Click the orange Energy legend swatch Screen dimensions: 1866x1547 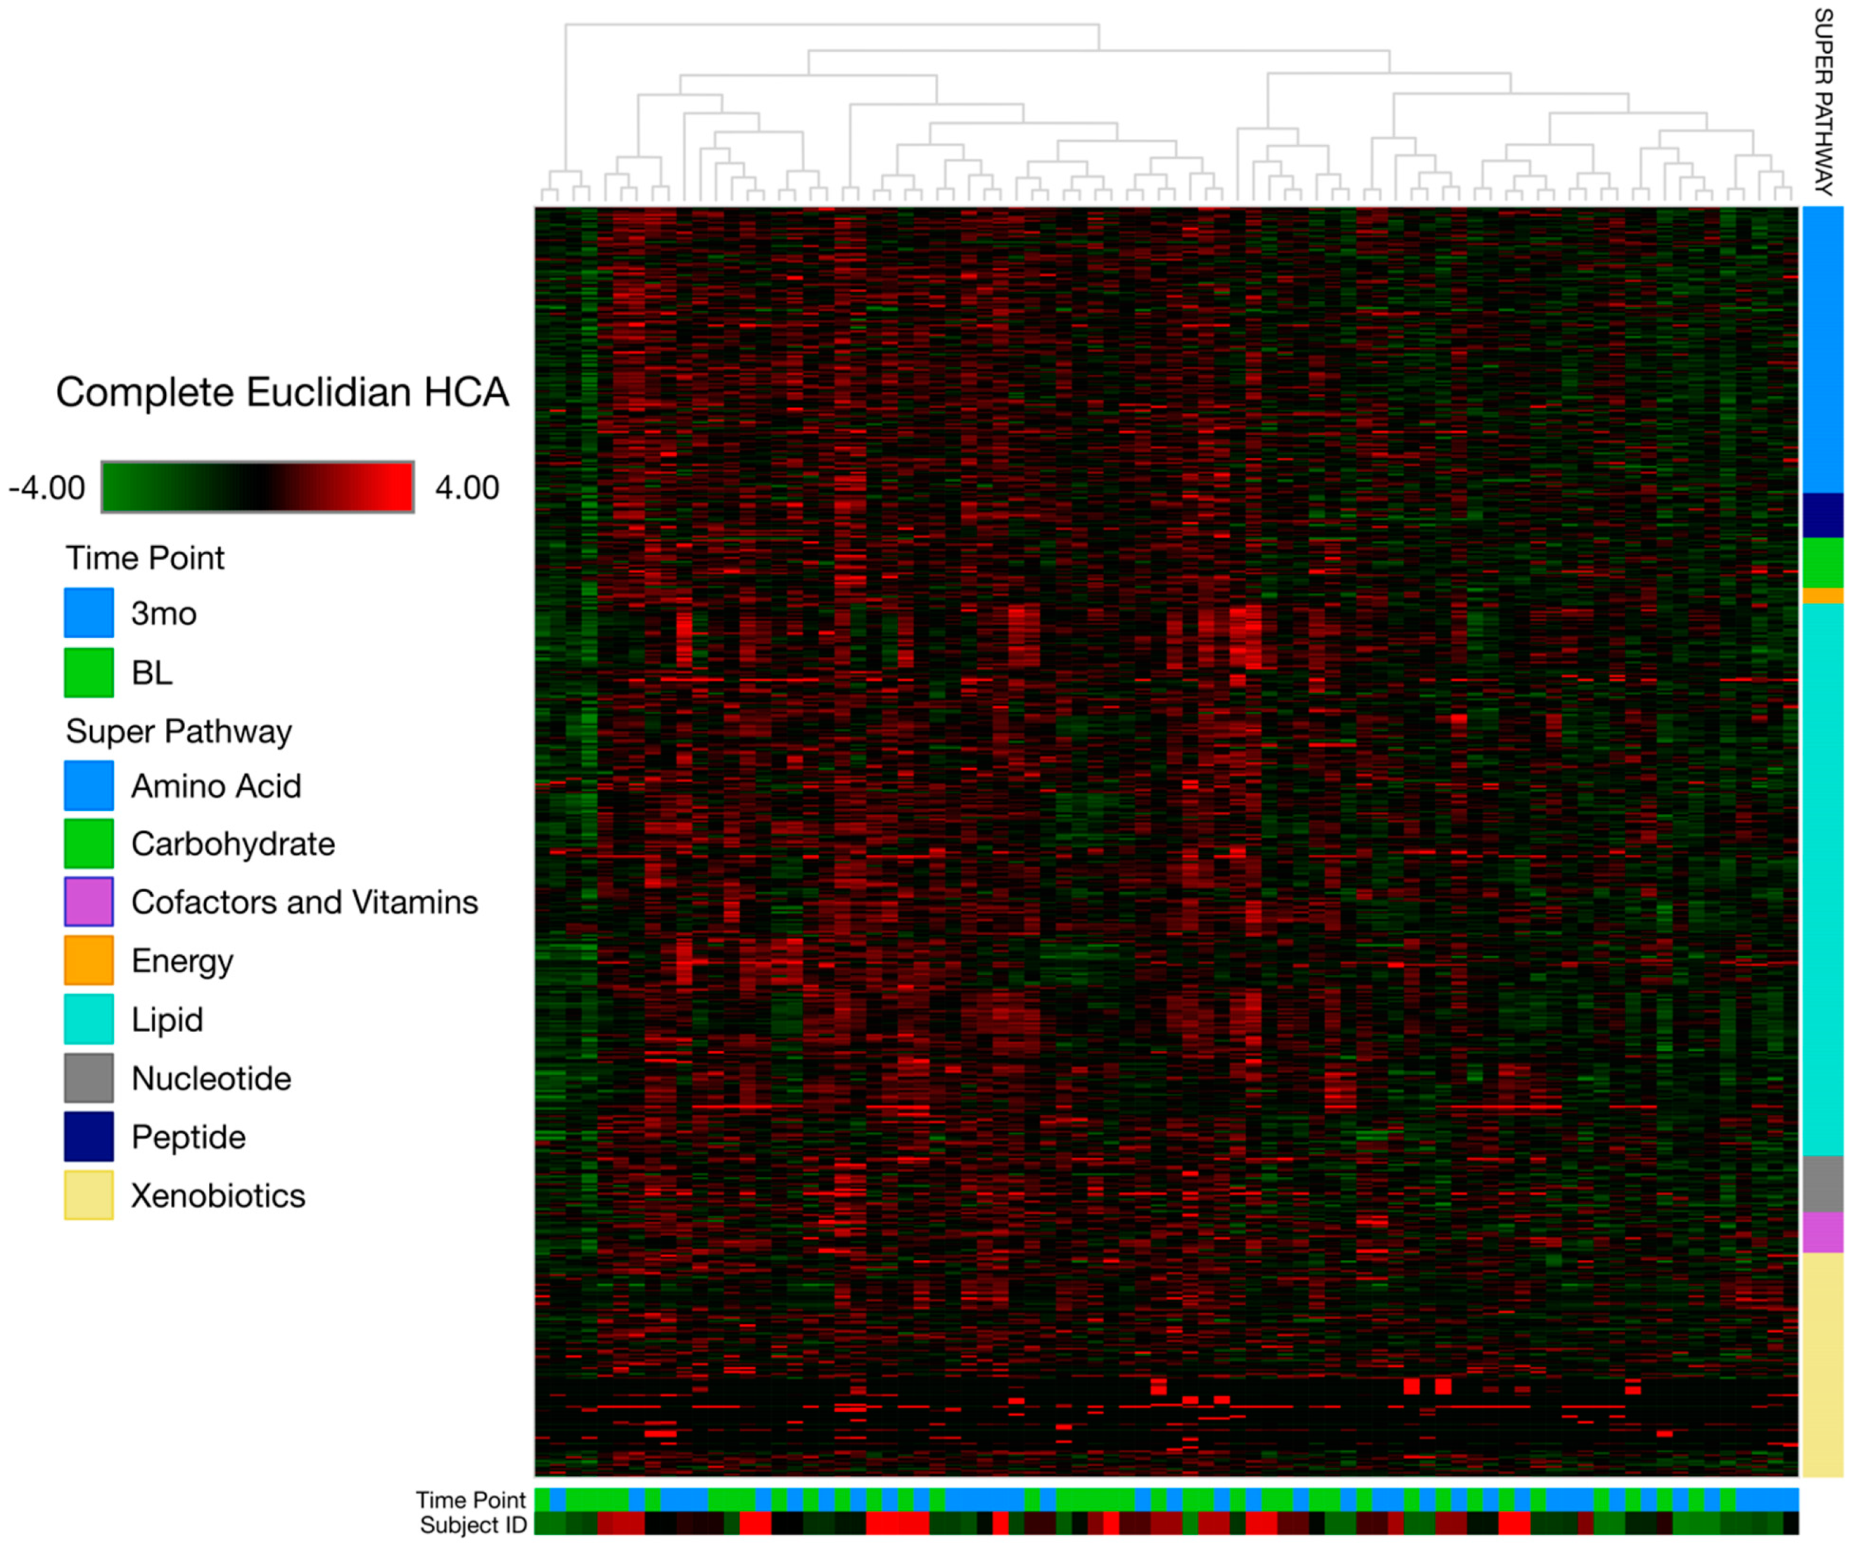(88, 960)
